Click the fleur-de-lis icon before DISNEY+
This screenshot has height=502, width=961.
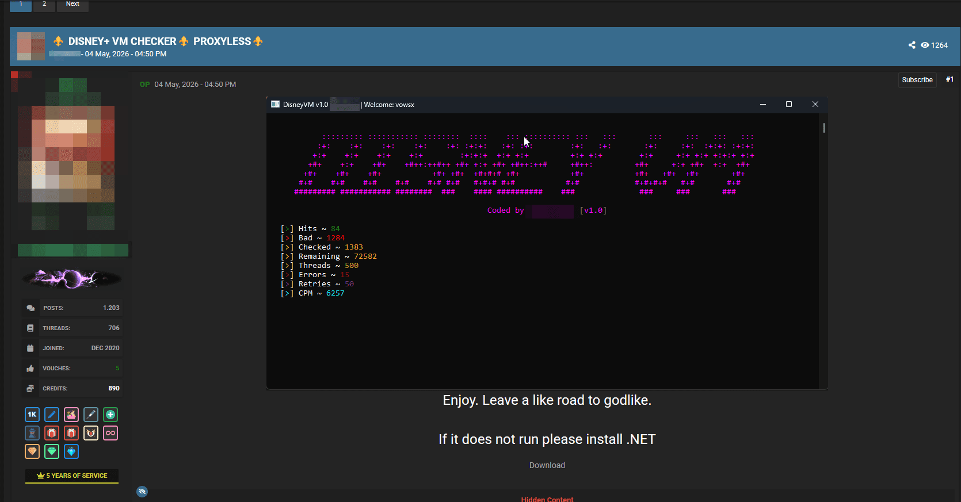pos(58,41)
